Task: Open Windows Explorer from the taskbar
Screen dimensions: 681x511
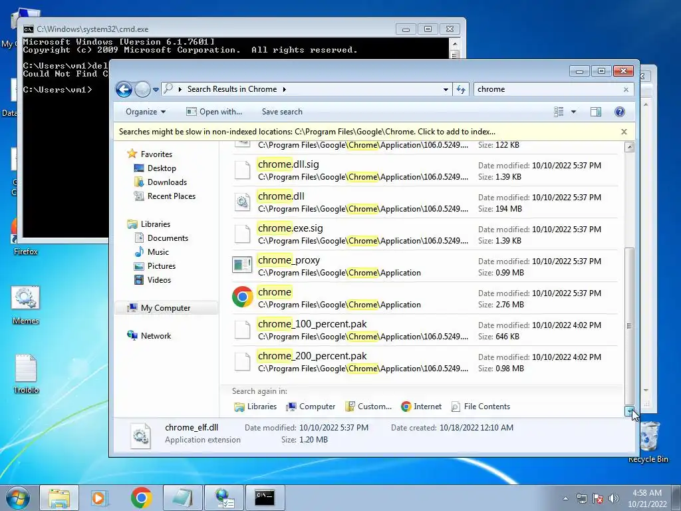Action: tap(59, 498)
